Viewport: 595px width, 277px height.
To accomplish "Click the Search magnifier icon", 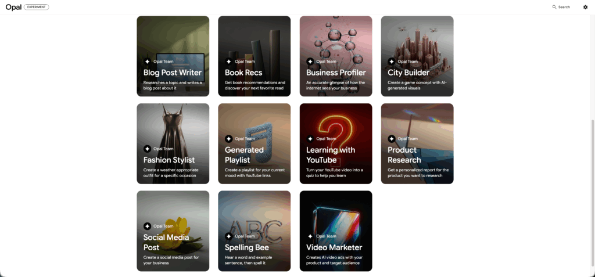I will click(x=554, y=7).
